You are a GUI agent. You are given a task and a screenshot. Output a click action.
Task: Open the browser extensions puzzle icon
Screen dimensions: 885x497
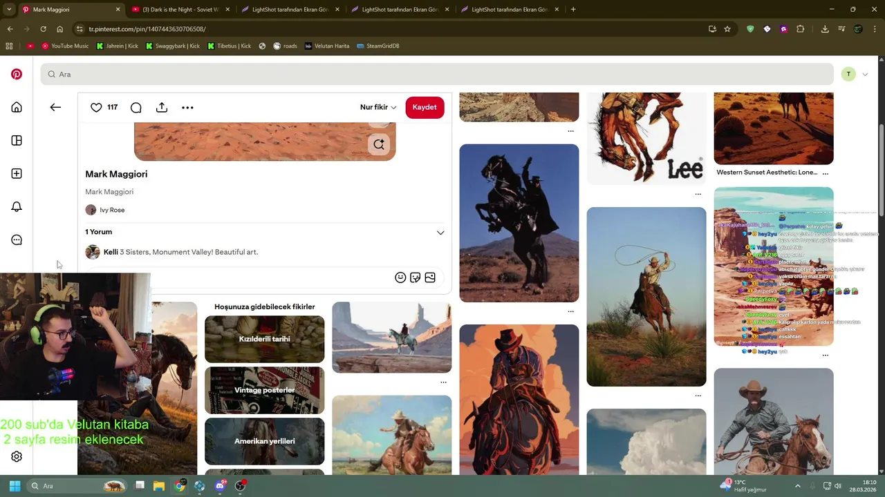click(x=801, y=29)
